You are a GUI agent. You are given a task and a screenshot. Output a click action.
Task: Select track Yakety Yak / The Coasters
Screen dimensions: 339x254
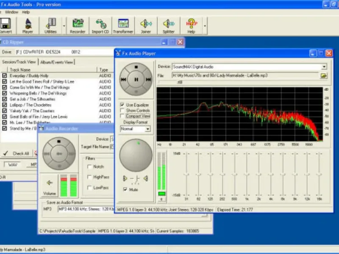(x=32, y=111)
